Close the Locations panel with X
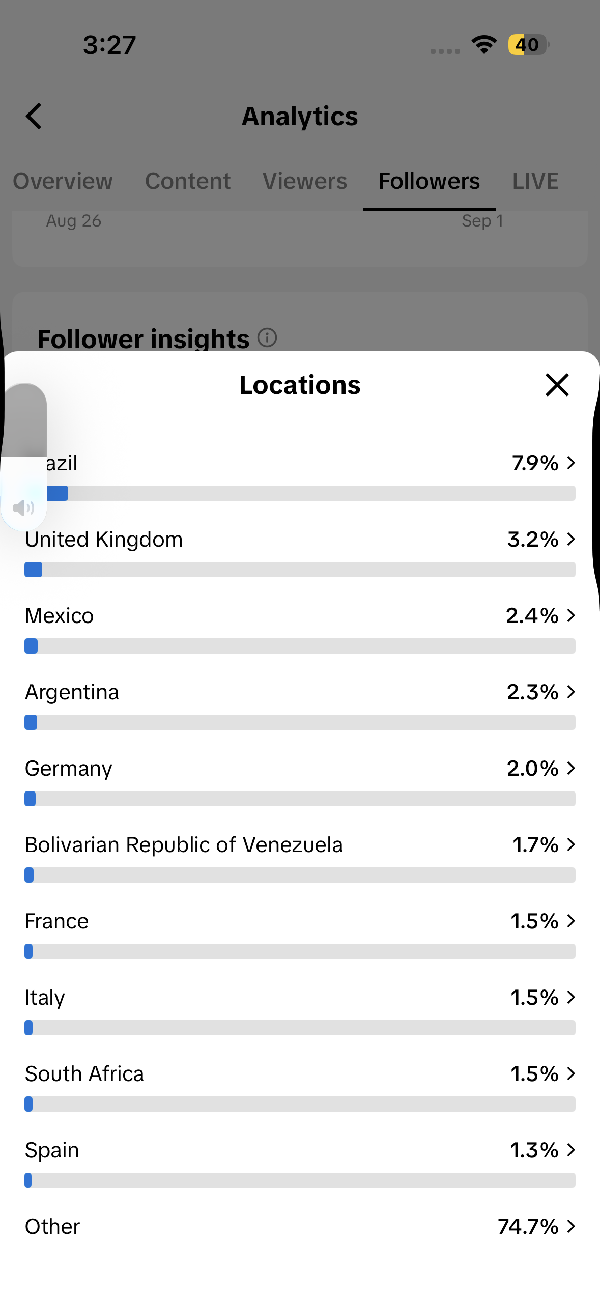The image size is (600, 1301). click(557, 385)
